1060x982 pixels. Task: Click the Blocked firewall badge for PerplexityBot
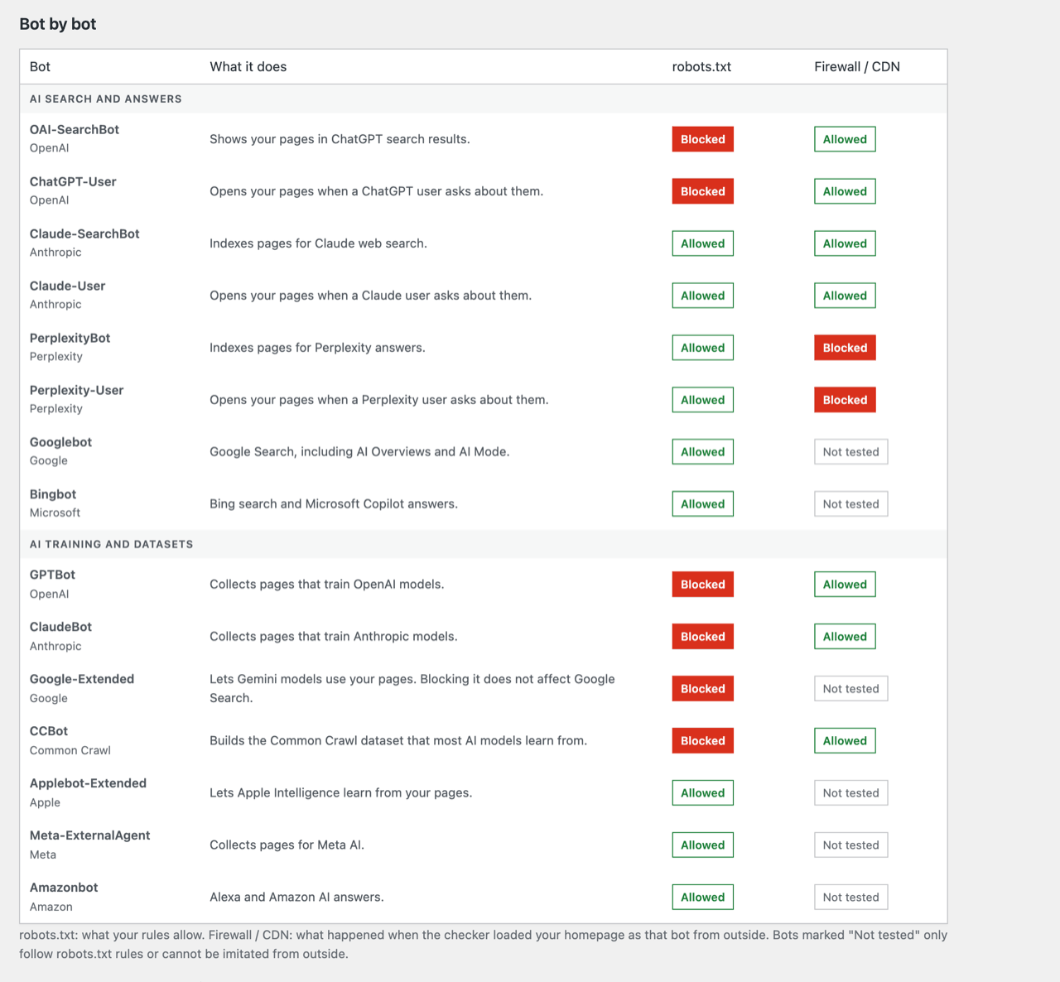tap(845, 348)
